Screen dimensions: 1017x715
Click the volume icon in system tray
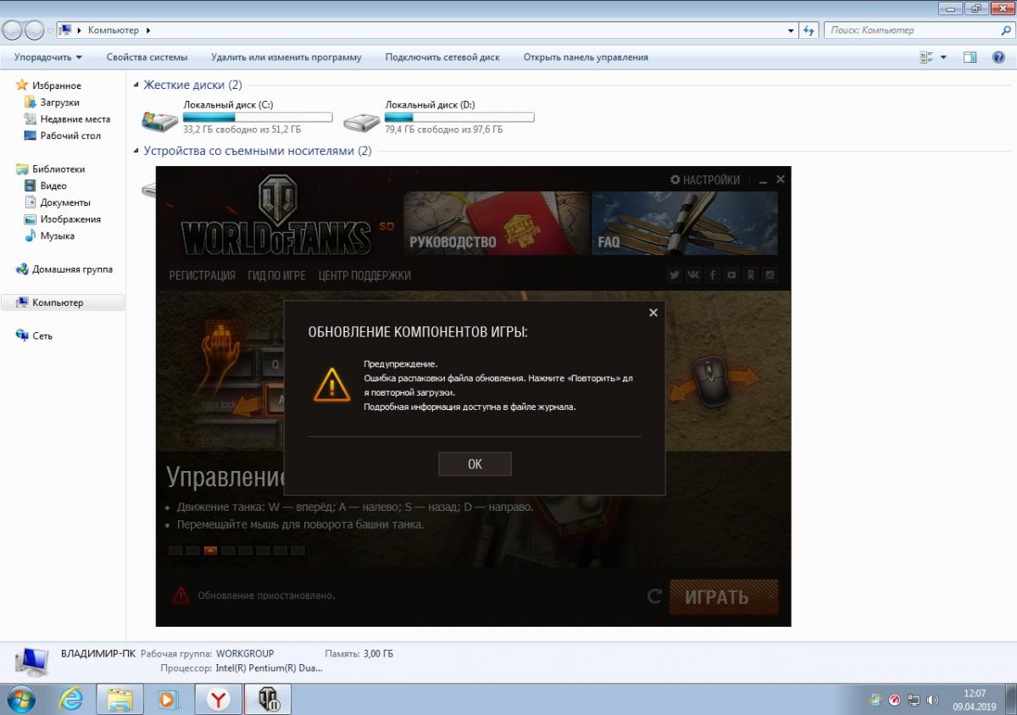coord(931,700)
